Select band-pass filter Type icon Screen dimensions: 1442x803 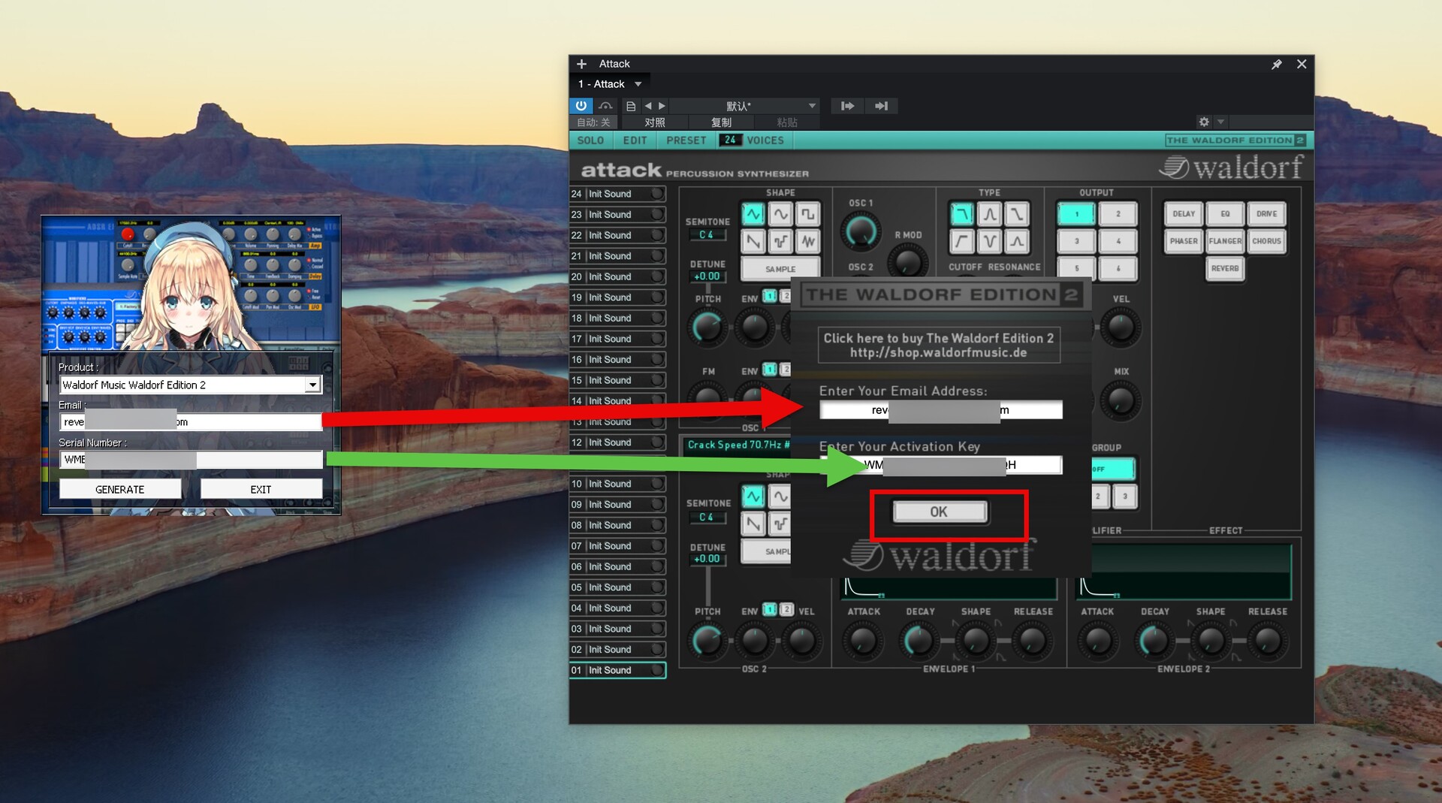pyautogui.click(x=989, y=214)
